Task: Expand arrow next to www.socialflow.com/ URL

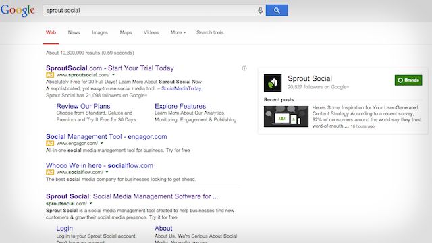Action: click(107, 172)
